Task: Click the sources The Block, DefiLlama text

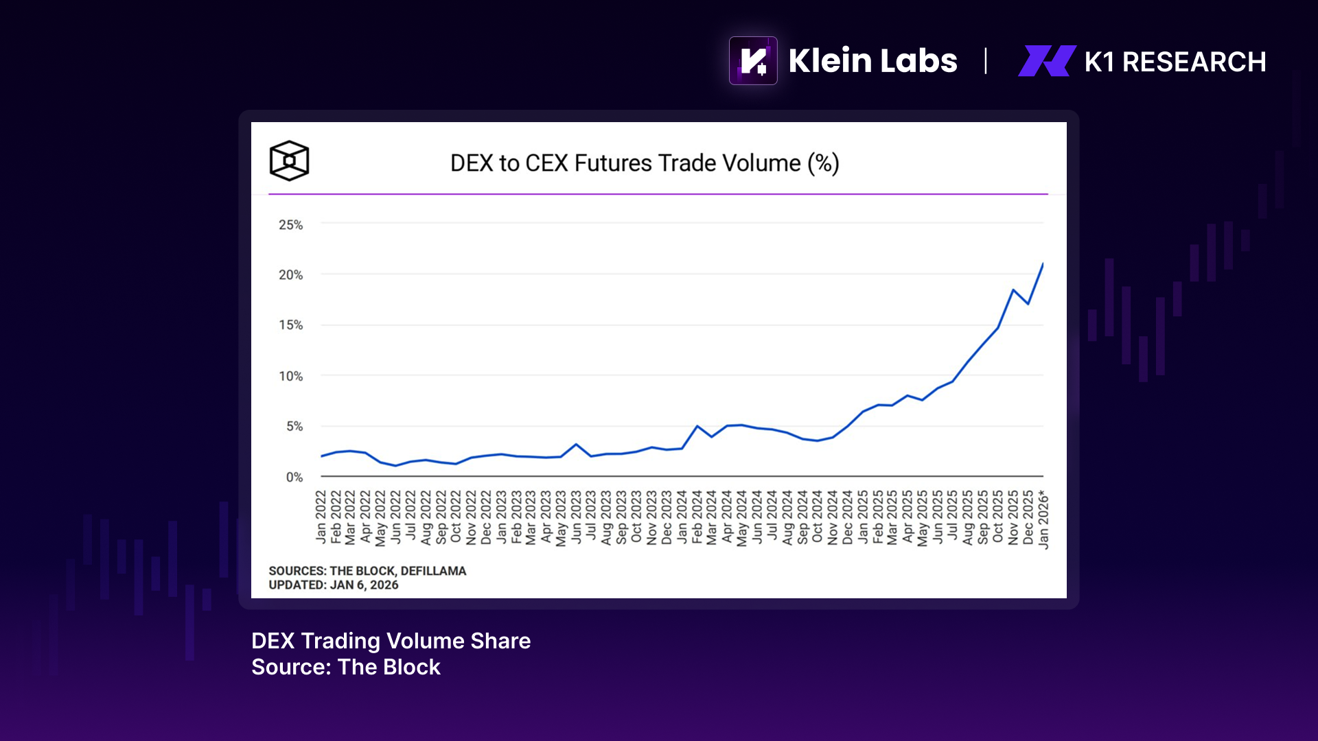Action: (367, 571)
